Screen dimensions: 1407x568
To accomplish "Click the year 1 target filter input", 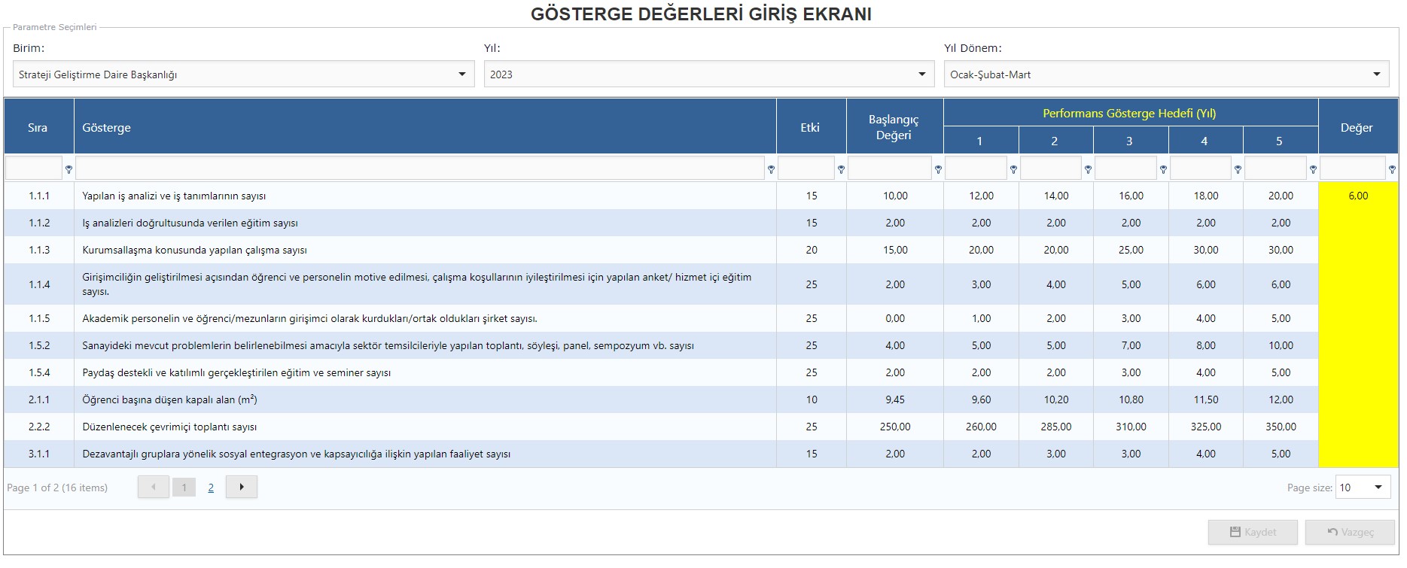I will tap(976, 168).
